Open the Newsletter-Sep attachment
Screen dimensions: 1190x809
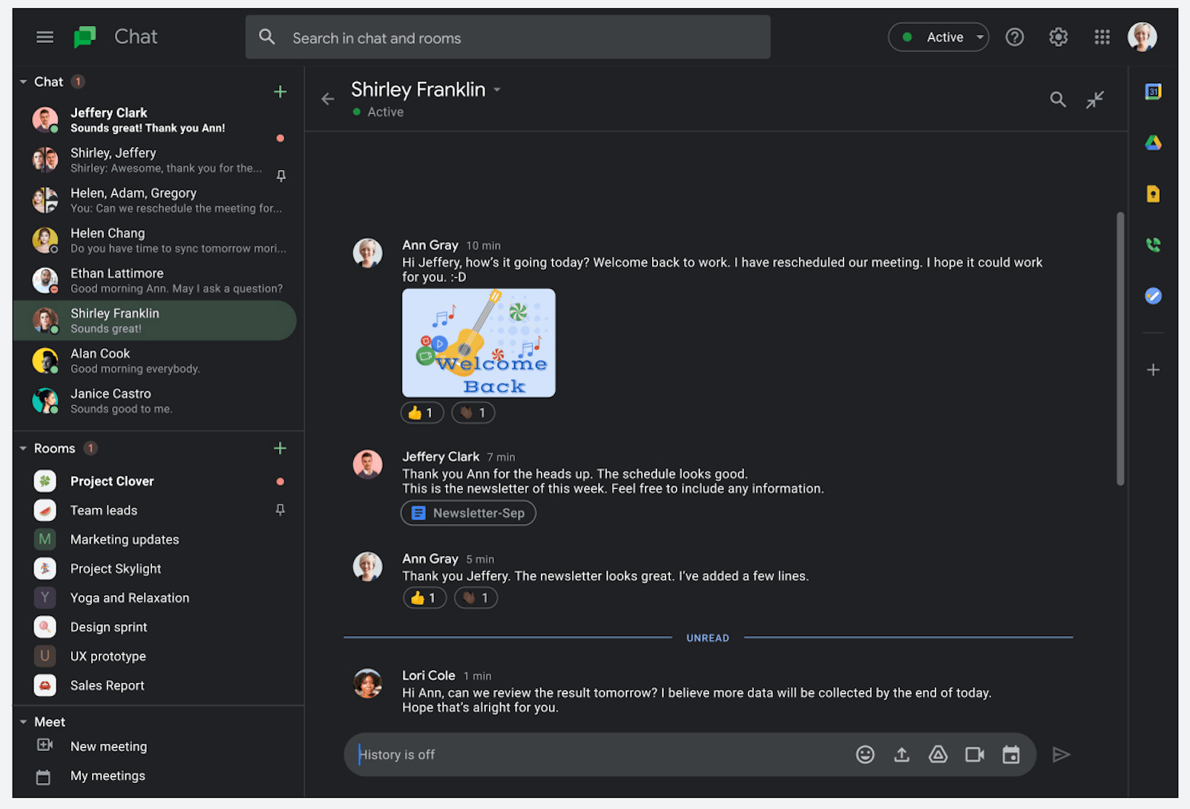pyautogui.click(x=467, y=513)
